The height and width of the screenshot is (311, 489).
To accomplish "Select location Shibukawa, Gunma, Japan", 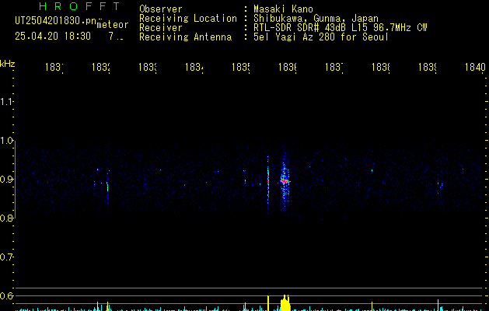I will pos(316,19).
